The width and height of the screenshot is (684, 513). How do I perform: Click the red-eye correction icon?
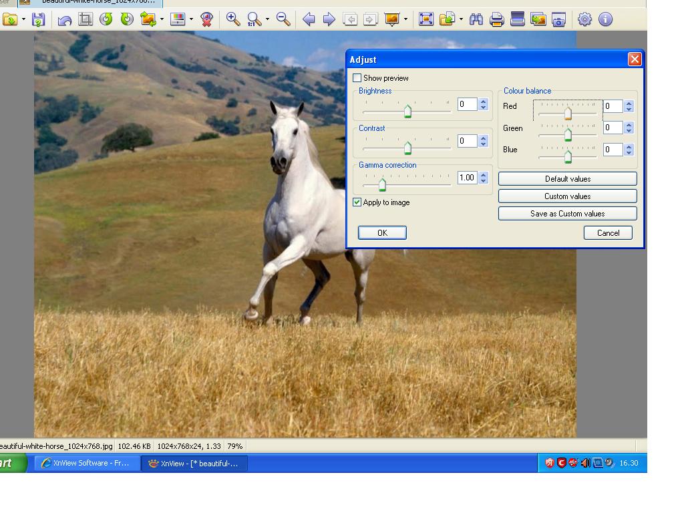pos(207,19)
